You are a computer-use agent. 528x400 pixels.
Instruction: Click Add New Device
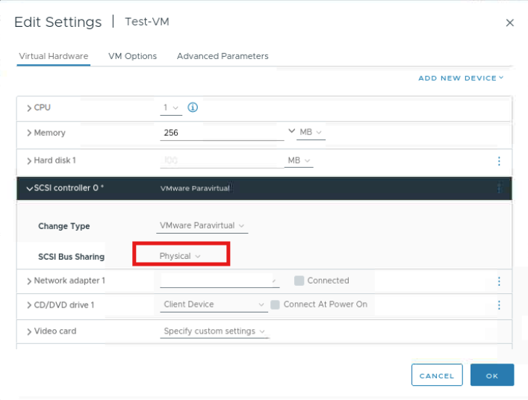point(460,78)
